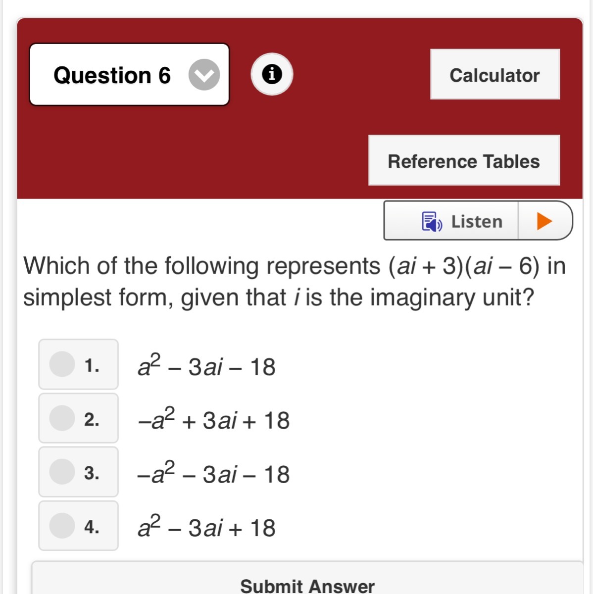The height and width of the screenshot is (594, 593).
Task: Select the radio button for answer 1
Action: 62,364
